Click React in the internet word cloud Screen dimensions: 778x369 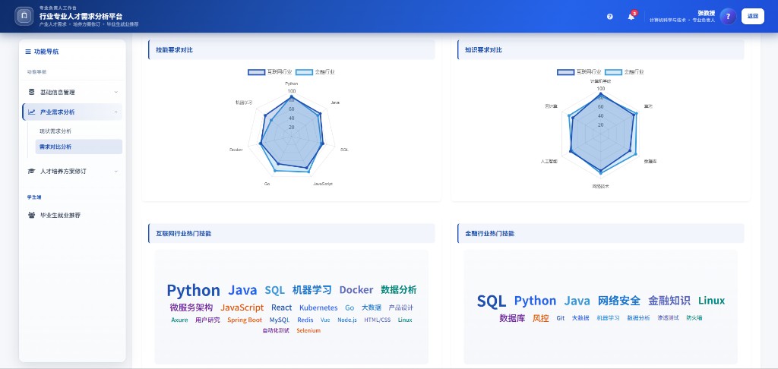pos(281,307)
